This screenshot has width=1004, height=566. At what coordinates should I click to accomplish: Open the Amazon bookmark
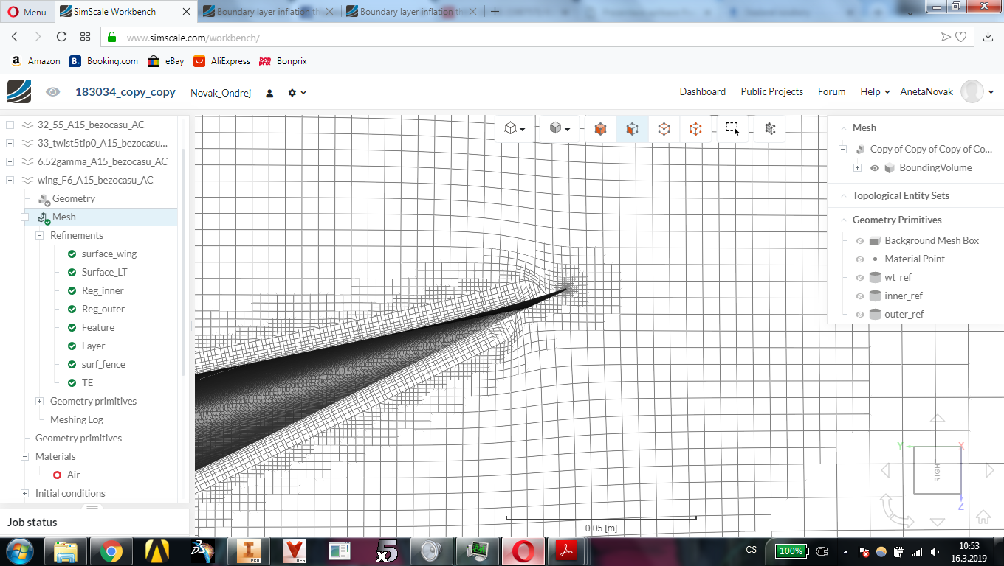coord(35,61)
